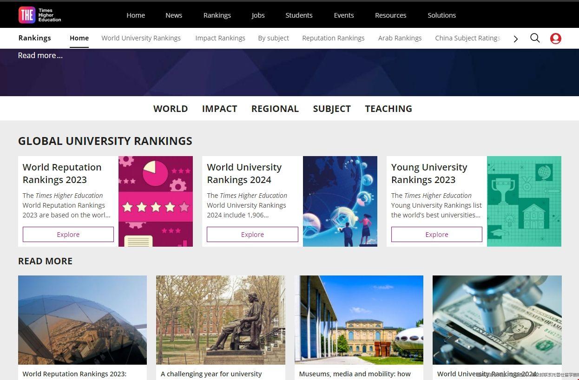The height and width of the screenshot is (380, 579).
Task: Expand more rankings tabs with right chevron
Action: (x=516, y=39)
